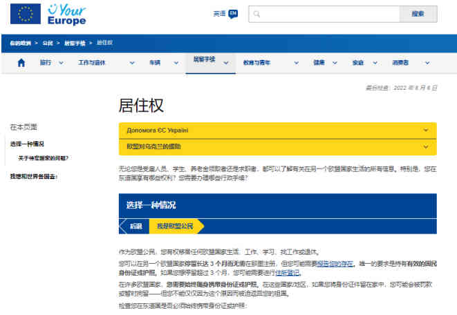The image size is (457, 315).
Task: Jump to 选择一种情况 in sidebar
Action: pyautogui.click(x=27, y=144)
